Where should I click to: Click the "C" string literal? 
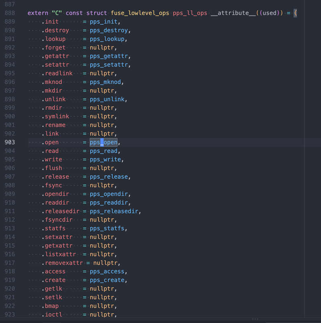point(57,13)
